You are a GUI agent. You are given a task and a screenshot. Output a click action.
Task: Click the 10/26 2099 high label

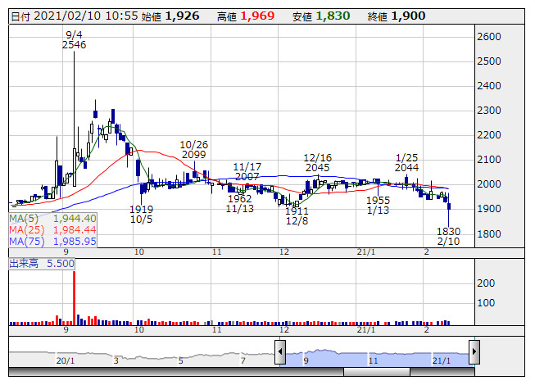194,150
